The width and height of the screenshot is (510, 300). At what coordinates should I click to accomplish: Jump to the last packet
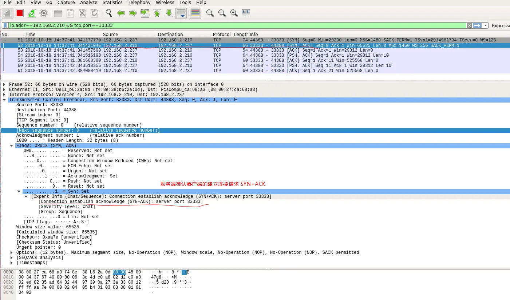169,13
